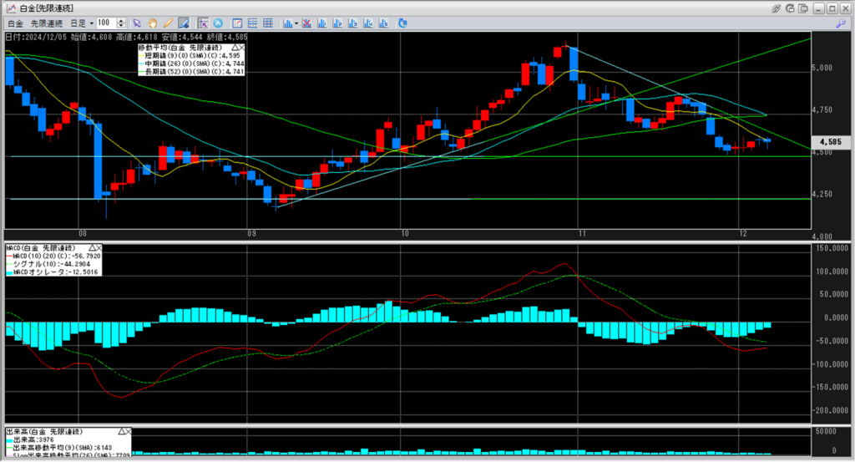Activate the hand pan tool
855x462 pixels.
pos(154,23)
